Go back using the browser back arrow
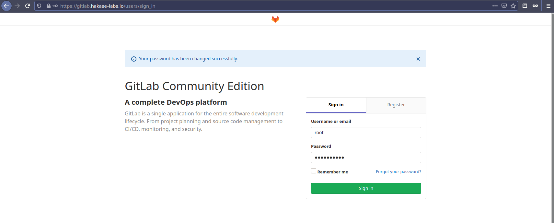The image size is (554, 223). [6, 6]
